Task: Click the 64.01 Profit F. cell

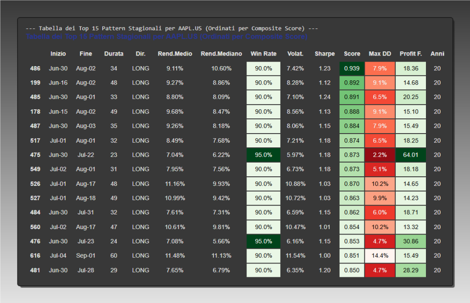Action: coord(411,155)
